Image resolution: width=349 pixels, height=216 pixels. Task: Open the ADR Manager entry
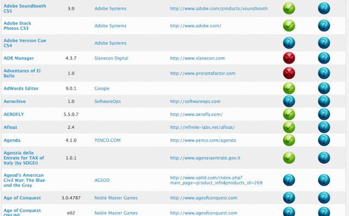tap(19, 58)
